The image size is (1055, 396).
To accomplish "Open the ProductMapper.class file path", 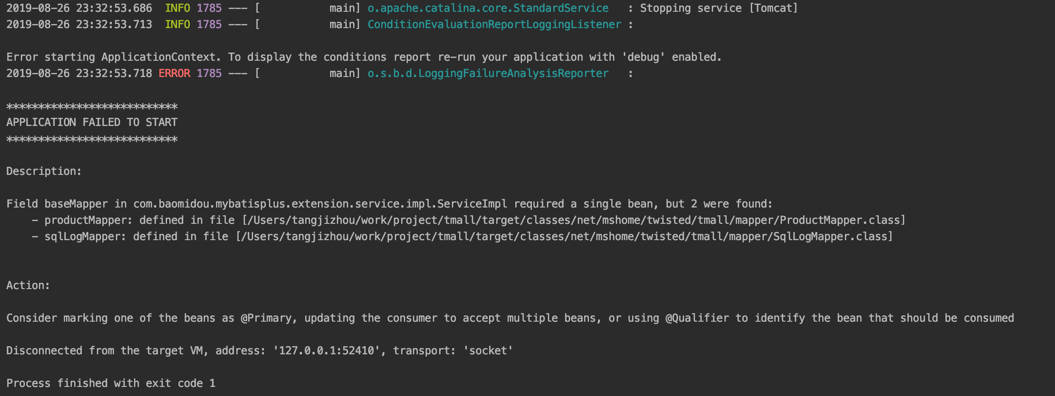I will pyautogui.click(x=574, y=220).
